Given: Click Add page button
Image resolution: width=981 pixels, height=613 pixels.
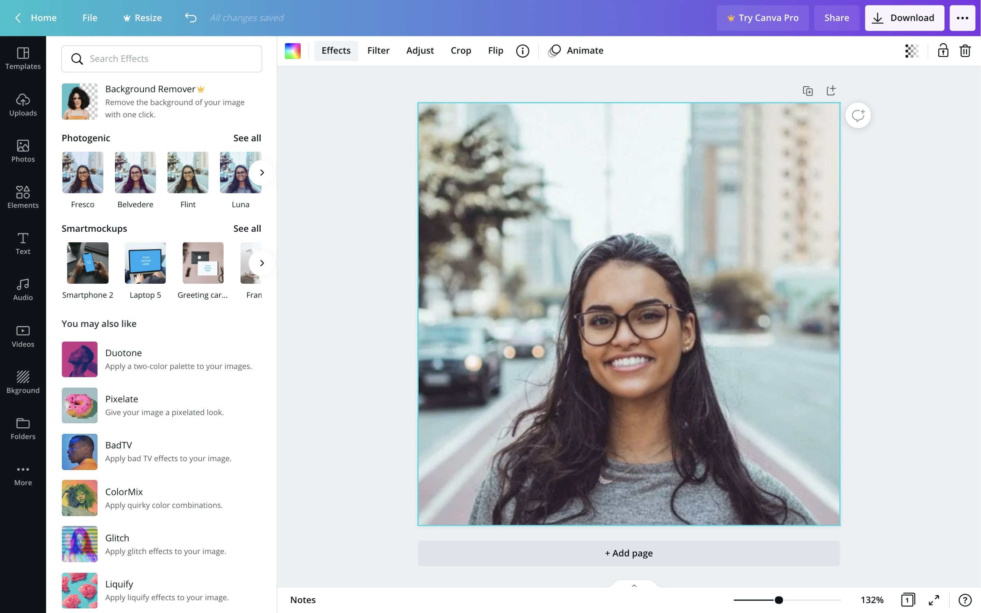Looking at the screenshot, I should click(629, 553).
